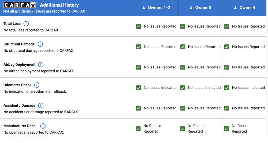This screenshot has width=268, height=143.
Task: Click 'No Issues Indicated' for Owner 4
Action: 248,88
